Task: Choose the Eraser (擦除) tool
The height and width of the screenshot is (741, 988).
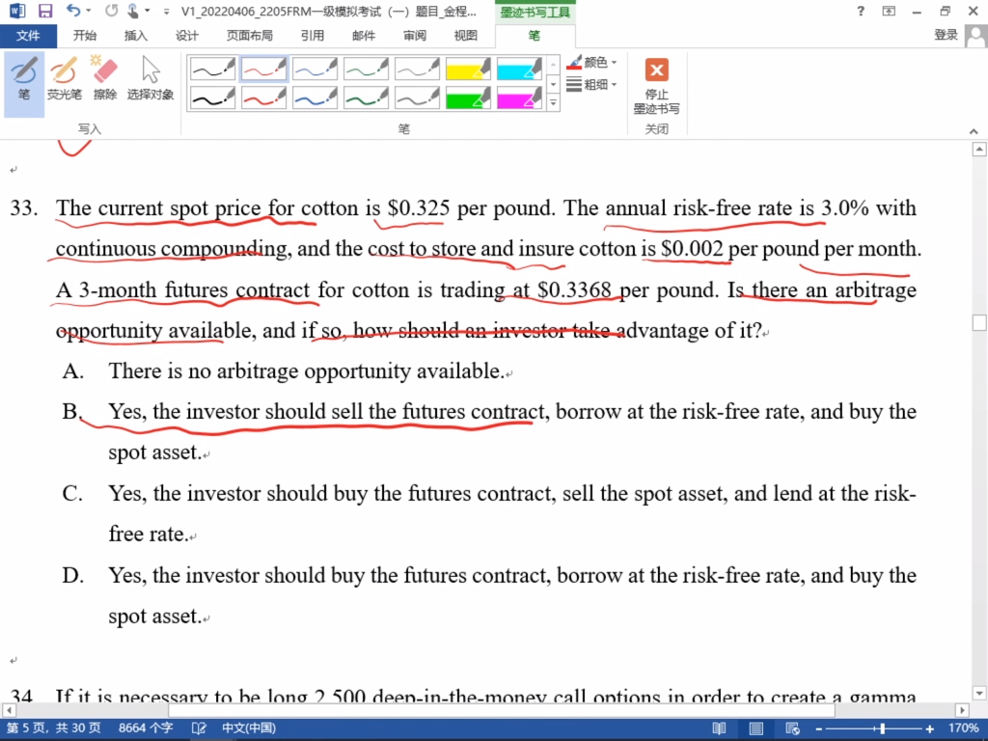Action: coord(104,78)
